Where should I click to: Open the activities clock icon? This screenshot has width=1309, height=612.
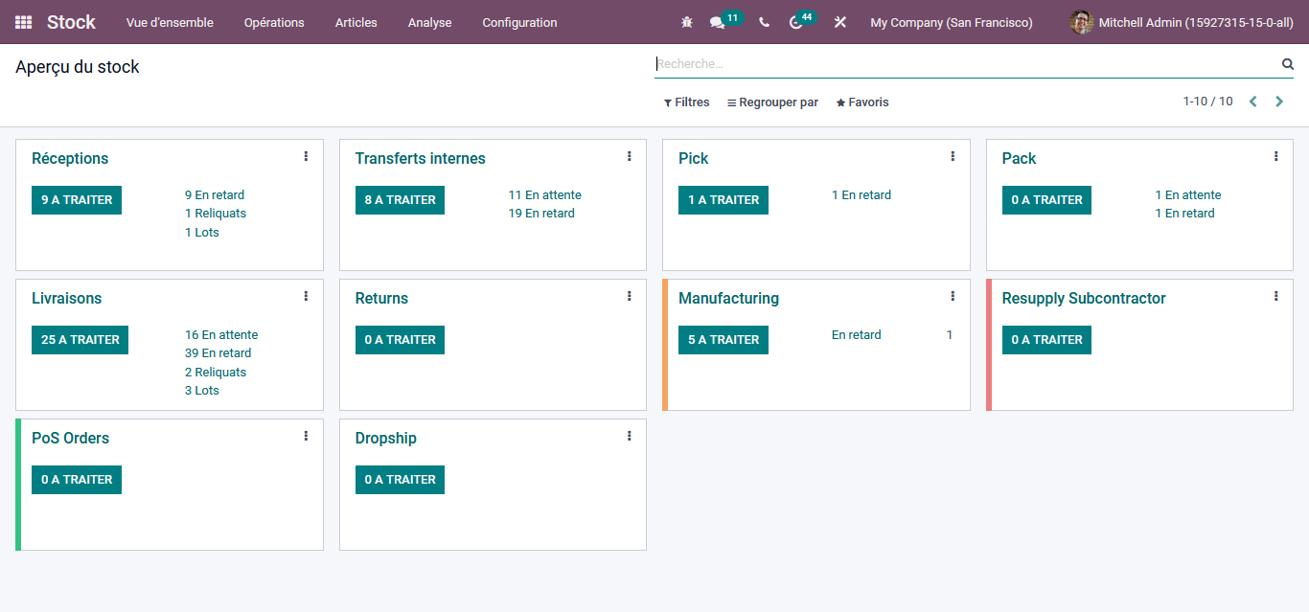[795, 22]
